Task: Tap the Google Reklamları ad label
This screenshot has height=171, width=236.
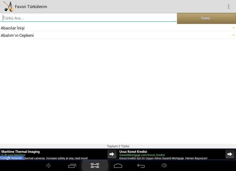Action: [11, 158]
